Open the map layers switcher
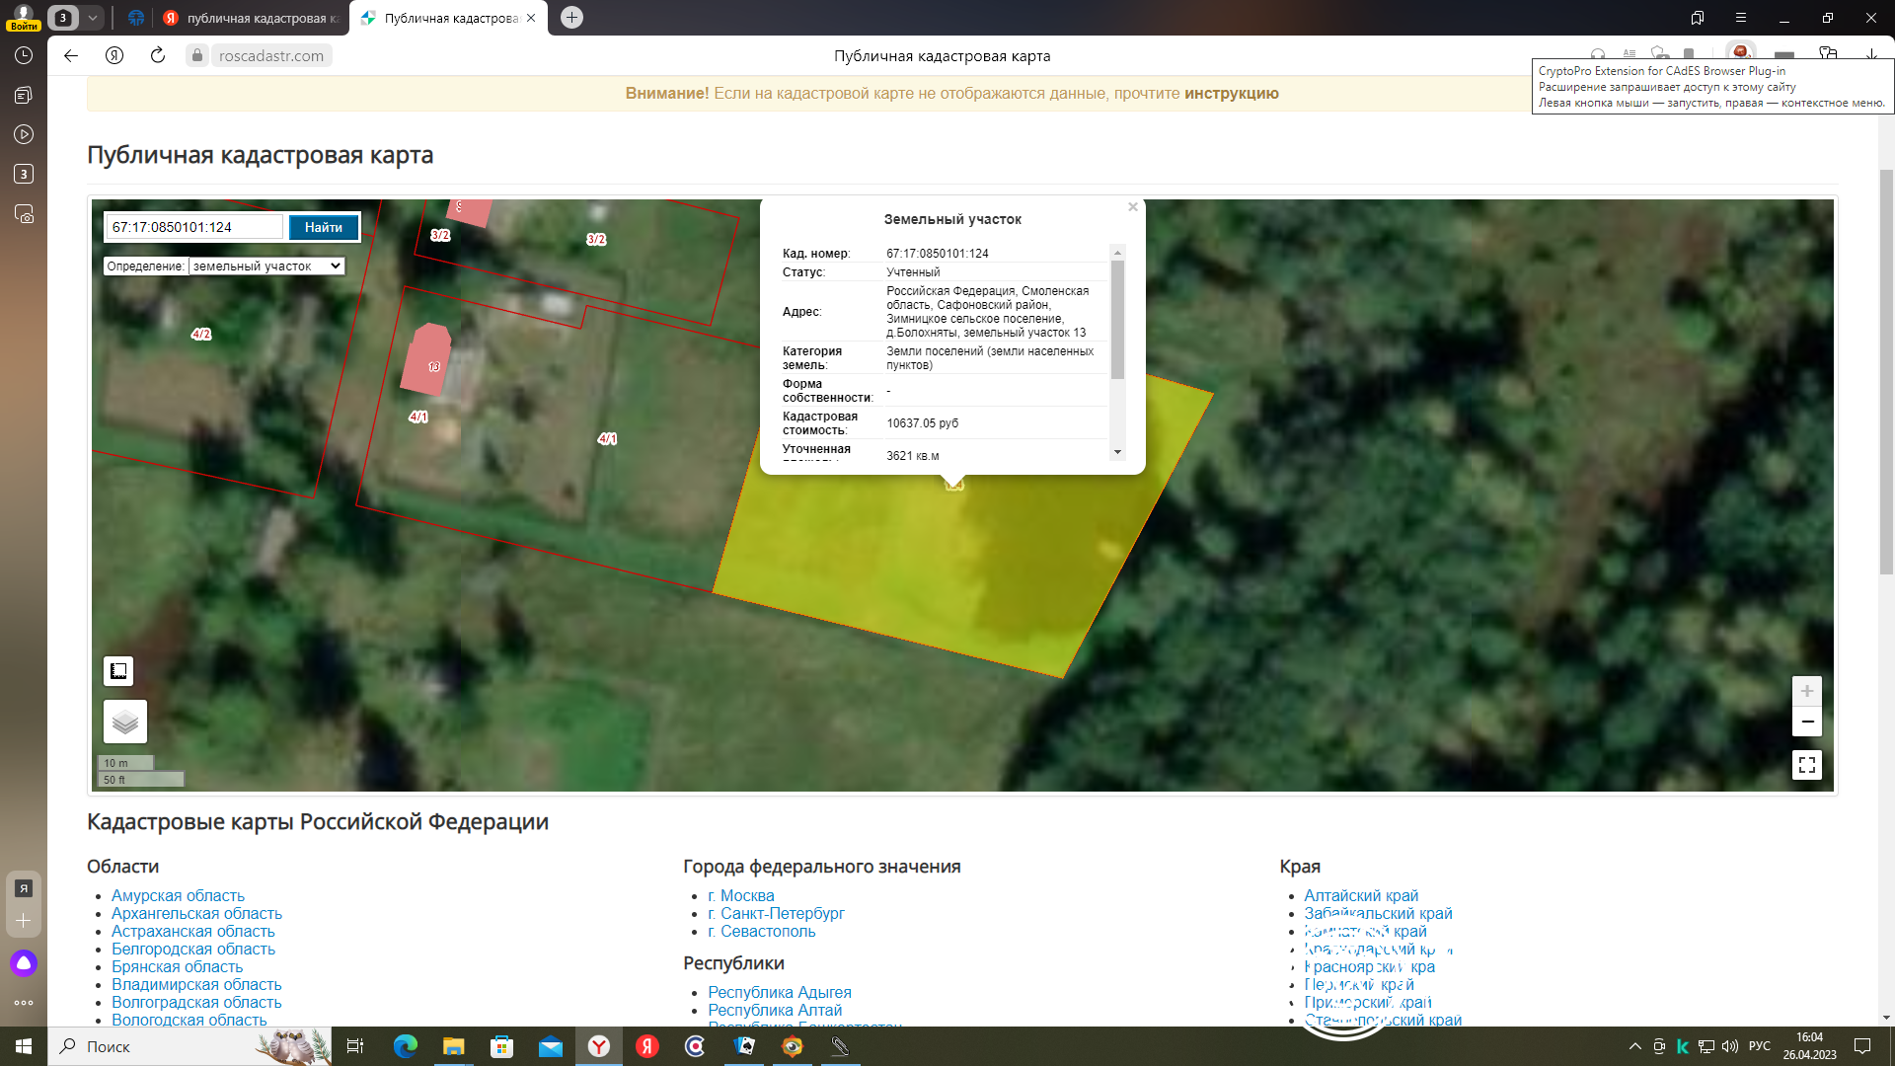The width and height of the screenshot is (1895, 1066). (125, 722)
